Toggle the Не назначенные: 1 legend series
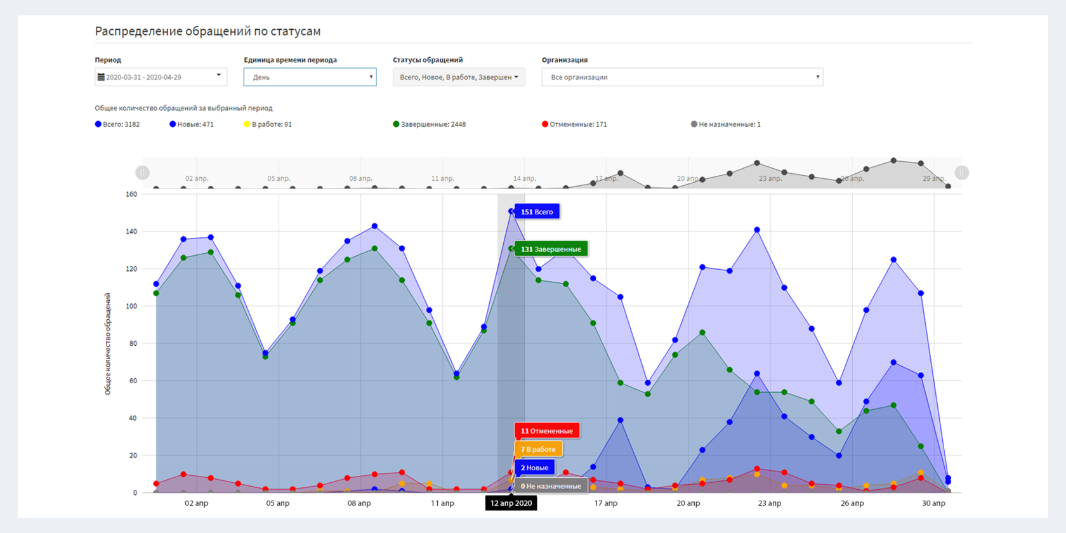Viewport: 1066px width, 533px height. click(726, 124)
